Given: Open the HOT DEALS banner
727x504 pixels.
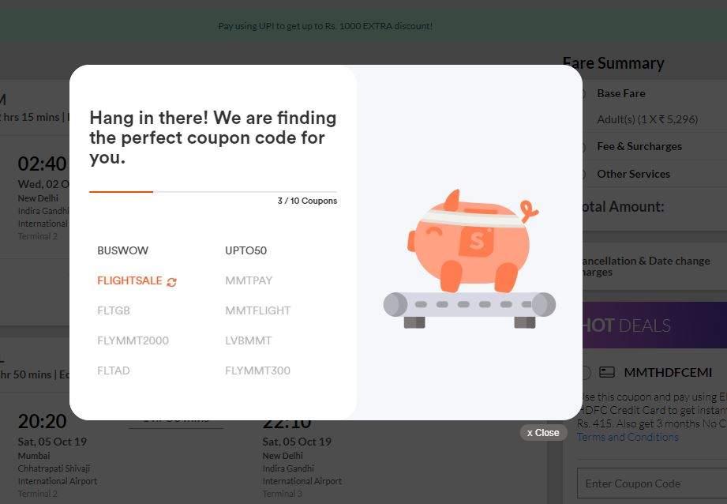Looking at the screenshot, I should pyautogui.click(x=654, y=325).
